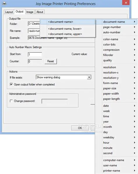Choose <document-name, upper> macro entry
Screen dimensions: 138x174
[x=68, y=34]
